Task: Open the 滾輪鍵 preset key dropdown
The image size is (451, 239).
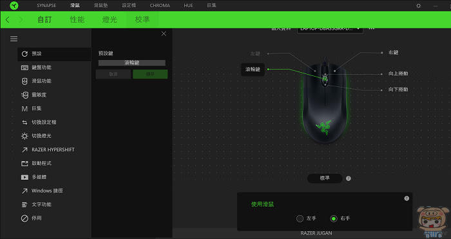Action: tap(131, 62)
